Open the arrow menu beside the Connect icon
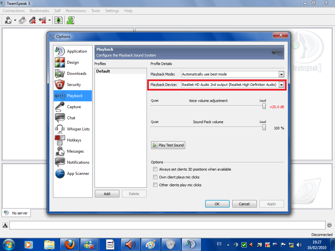Image resolution: width=335 pixels, height=251 pixels. pos(15,21)
